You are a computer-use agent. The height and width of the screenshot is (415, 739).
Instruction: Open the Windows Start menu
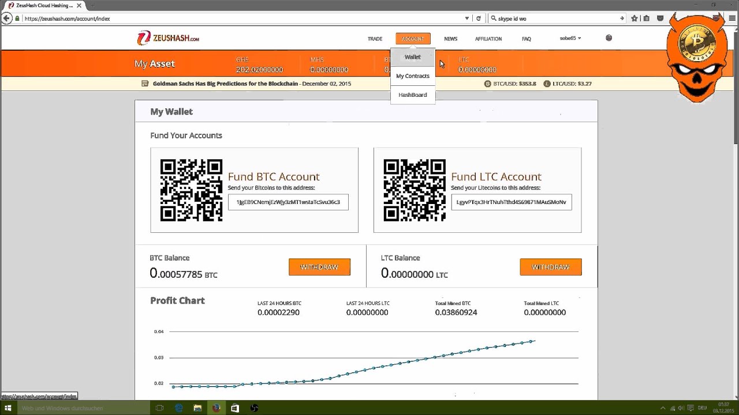pos(8,408)
